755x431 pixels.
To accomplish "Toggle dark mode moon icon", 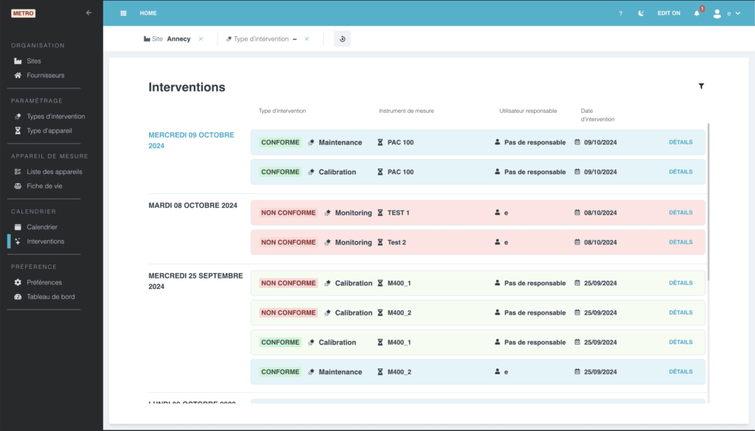I will point(641,13).
